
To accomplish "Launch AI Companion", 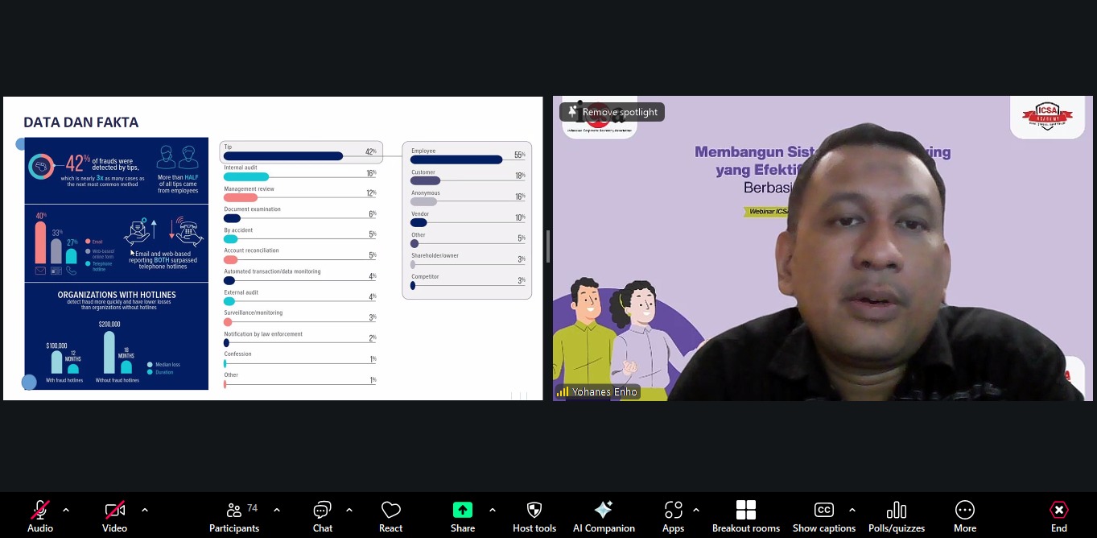I will coord(604,515).
